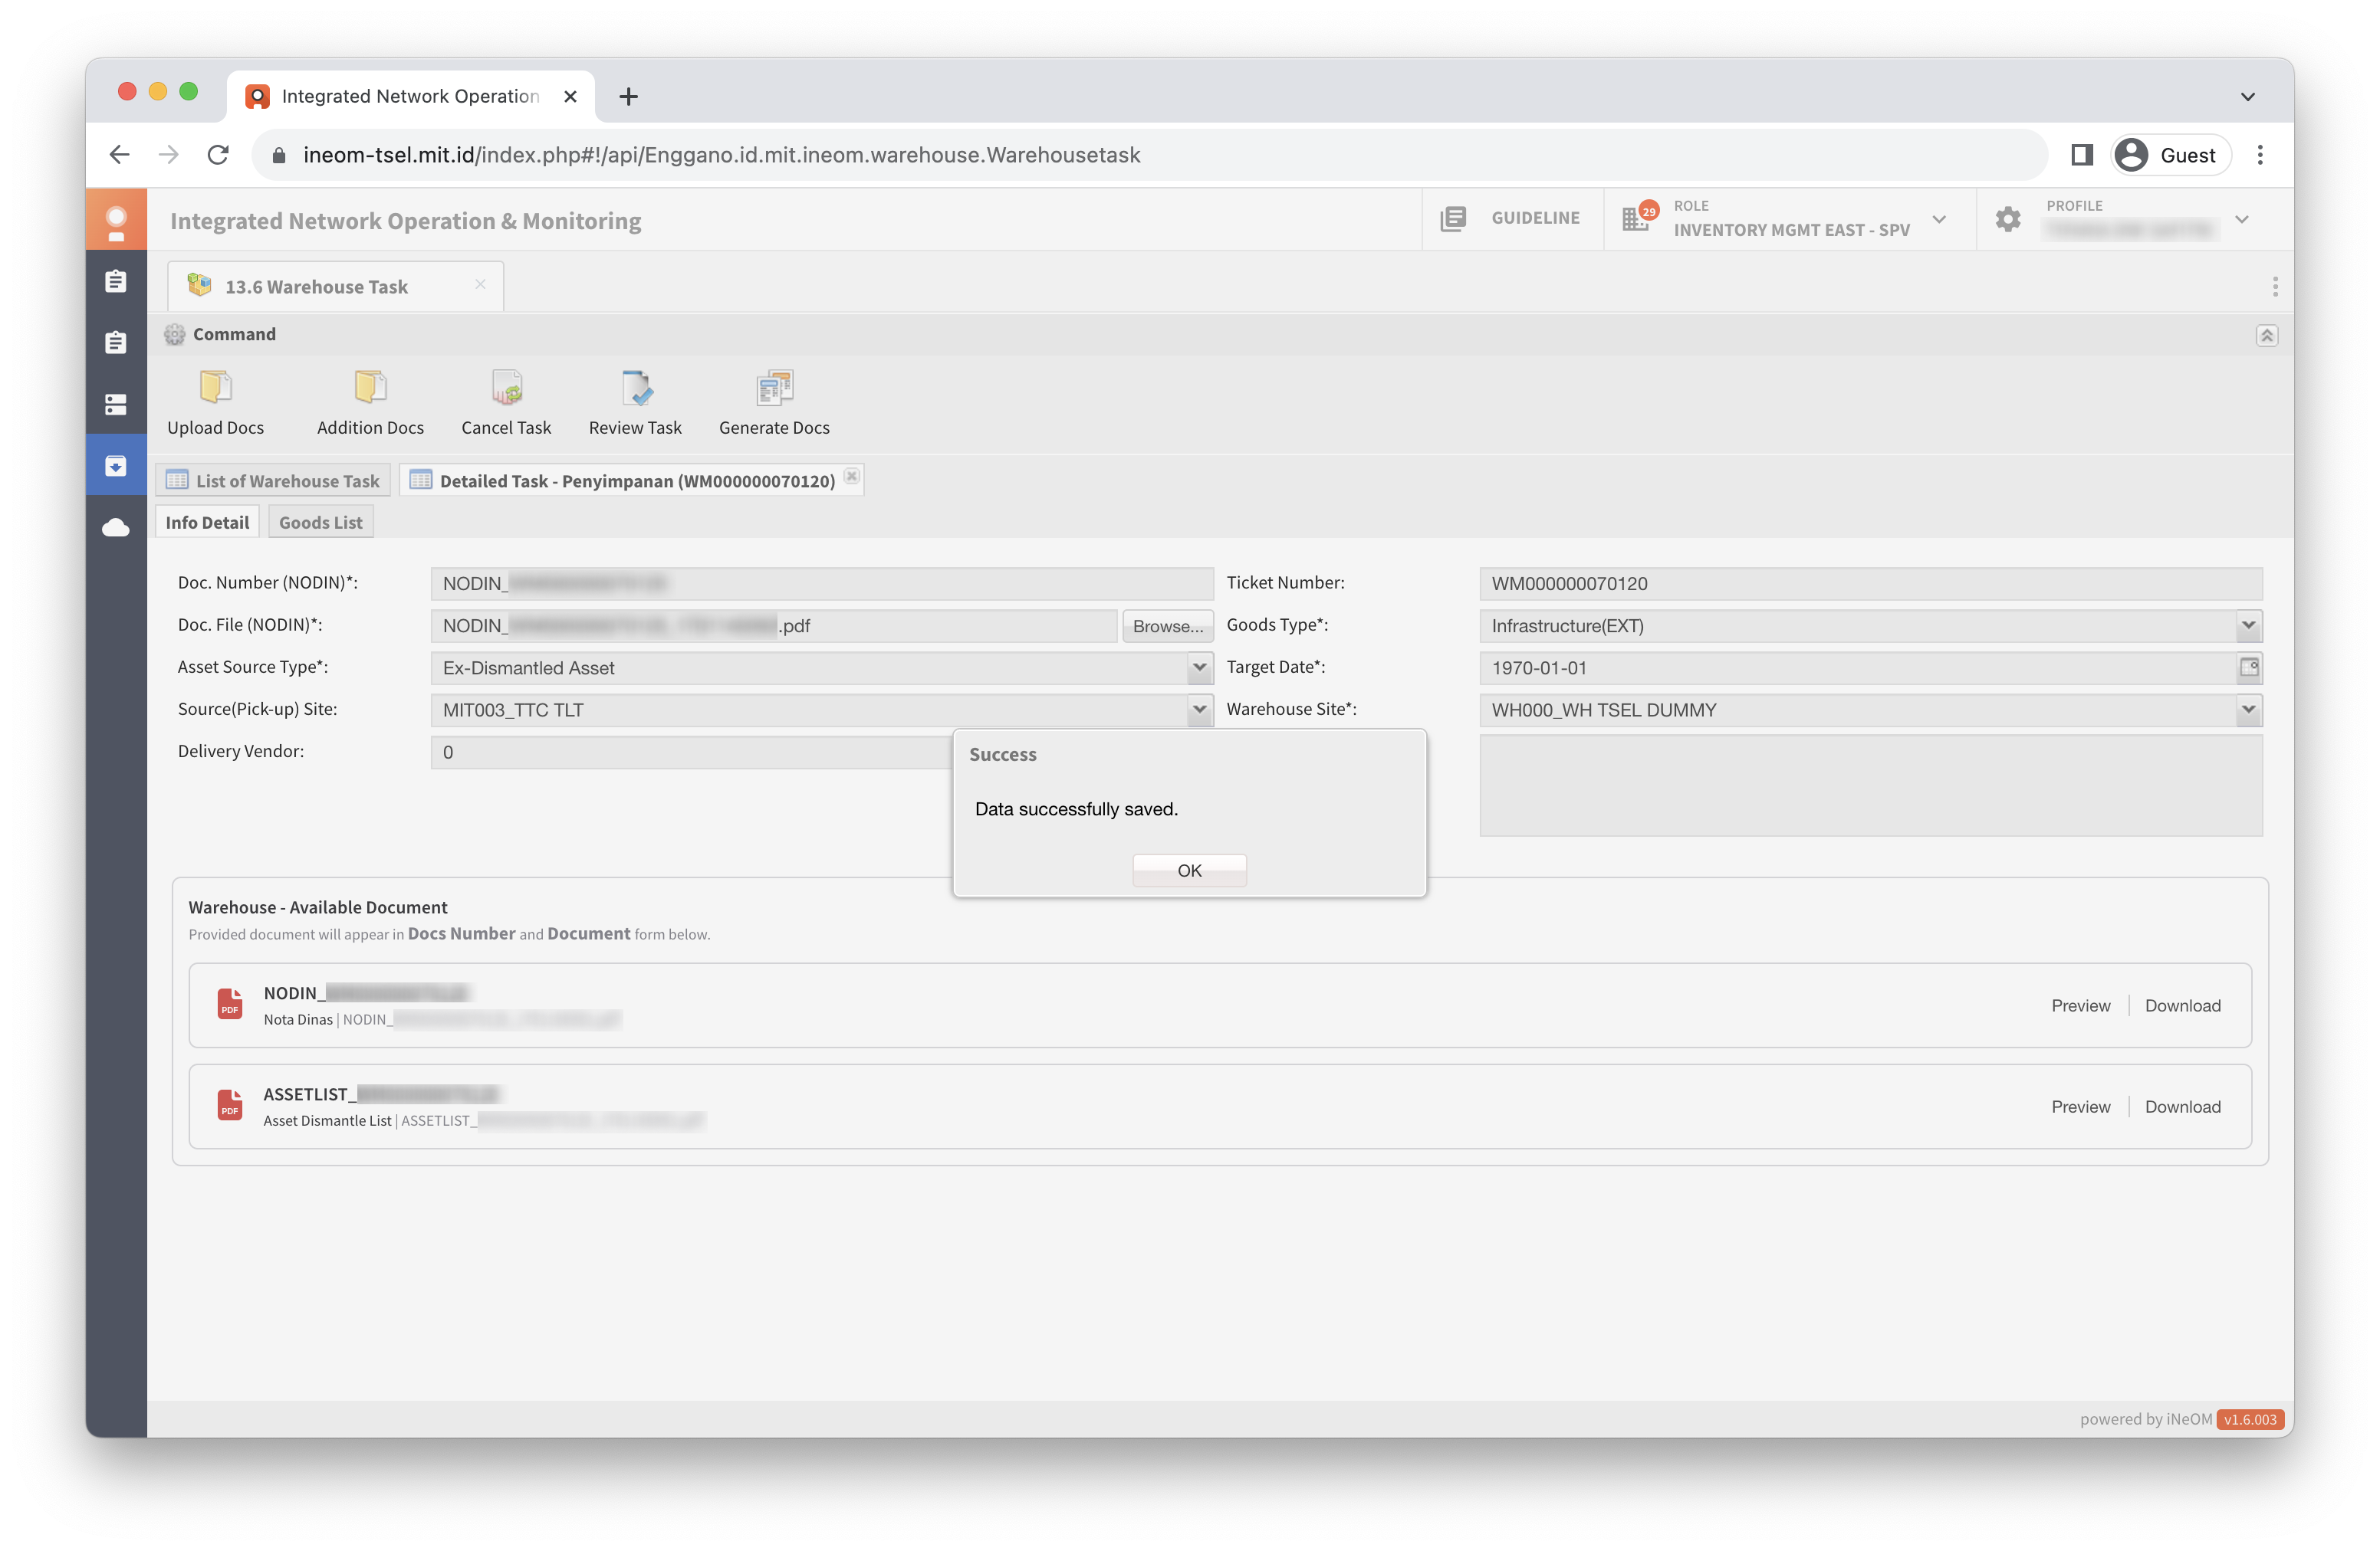Open the Source(Pick-up) Site dropdown
Viewport: 2380px width, 1551px height.
(1199, 710)
